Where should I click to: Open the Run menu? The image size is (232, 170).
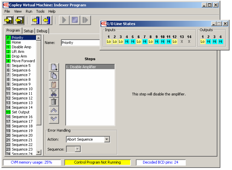click(29, 11)
